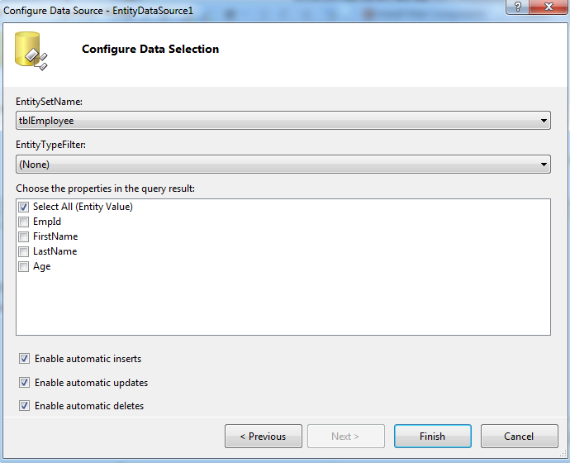Toggle Enable automatic inserts checkbox
Screen dimensions: 570x463
(24, 359)
